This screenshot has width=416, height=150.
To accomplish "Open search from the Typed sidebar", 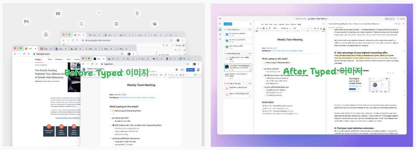I will 220,24.
